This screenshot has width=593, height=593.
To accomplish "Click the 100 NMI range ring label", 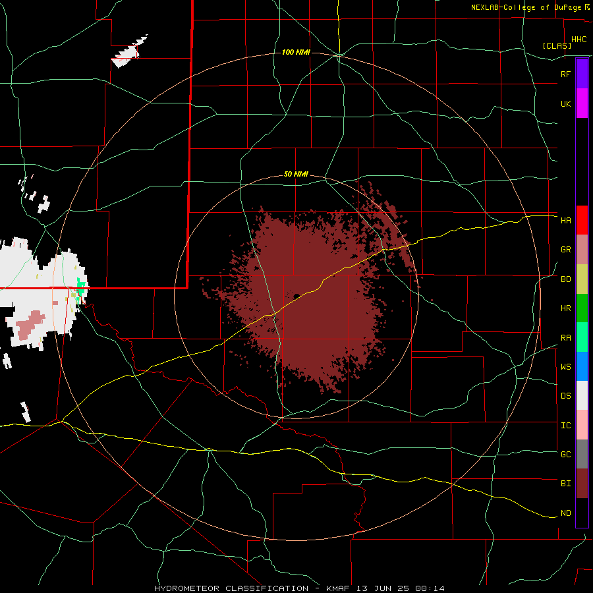I will point(296,52).
